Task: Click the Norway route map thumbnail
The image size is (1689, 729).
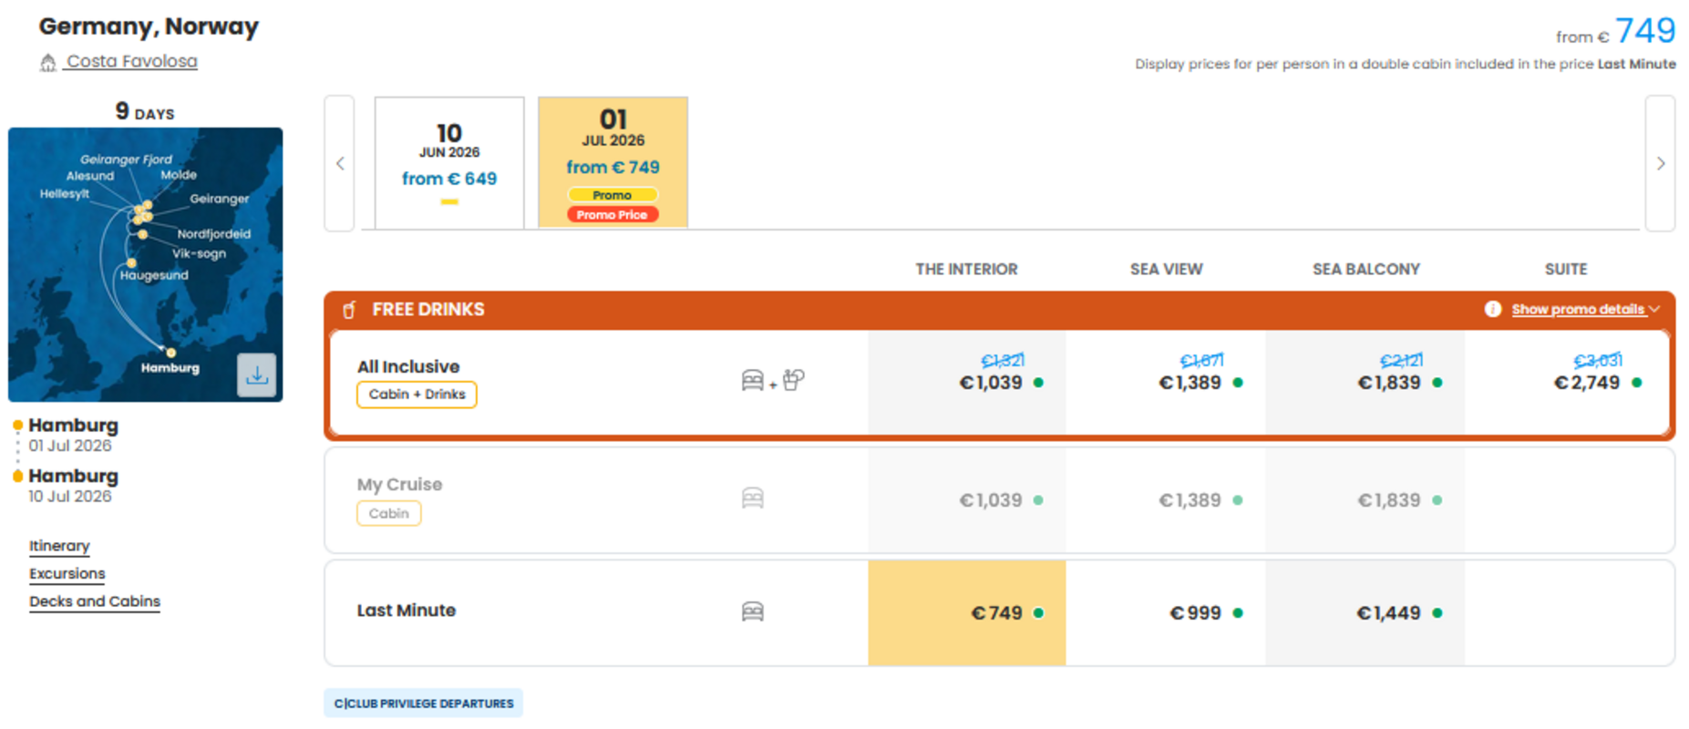Action: 145,264
